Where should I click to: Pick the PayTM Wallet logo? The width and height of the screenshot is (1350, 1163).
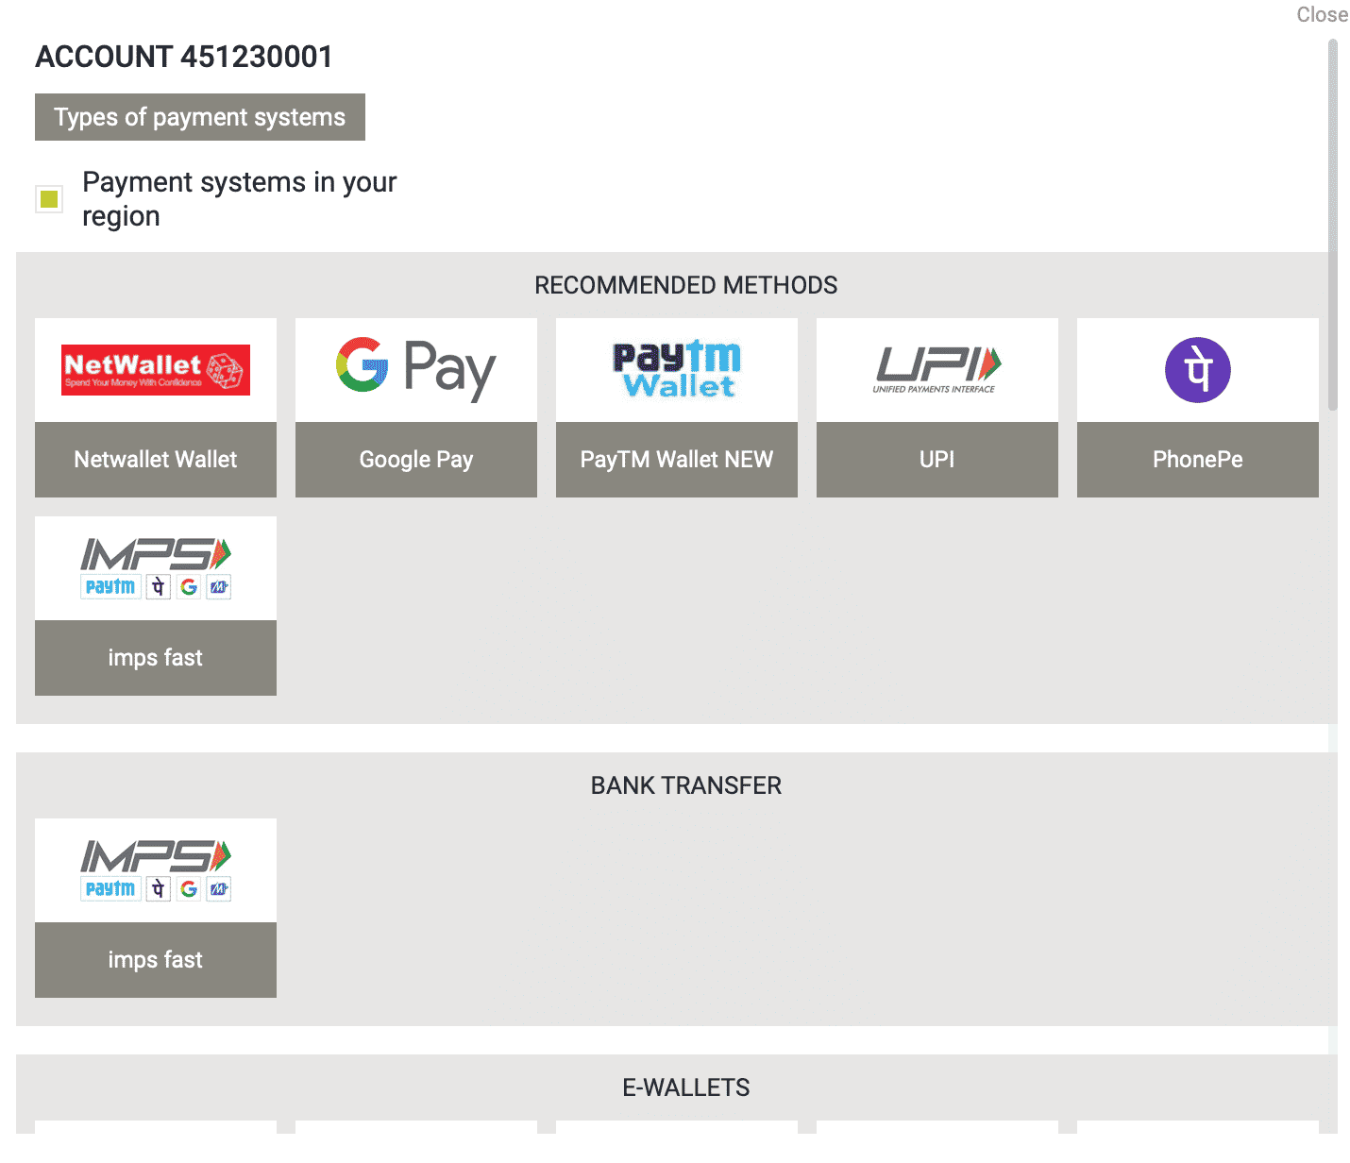point(677,370)
